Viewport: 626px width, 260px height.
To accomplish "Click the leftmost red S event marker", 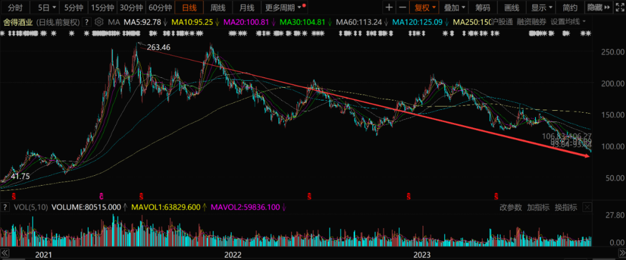I will coord(13,196).
